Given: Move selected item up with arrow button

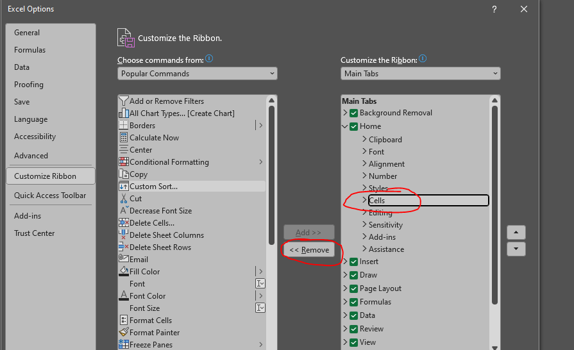Looking at the screenshot, I should pyautogui.click(x=516, y=232).
